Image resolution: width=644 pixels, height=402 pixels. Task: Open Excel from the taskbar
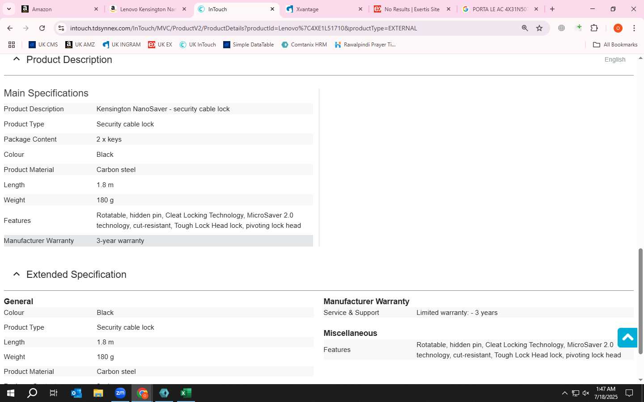[186, 393]
